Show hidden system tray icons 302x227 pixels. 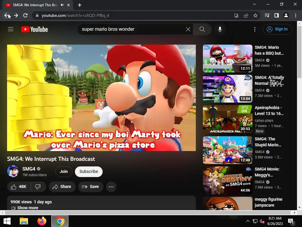(x=248, y=221)
